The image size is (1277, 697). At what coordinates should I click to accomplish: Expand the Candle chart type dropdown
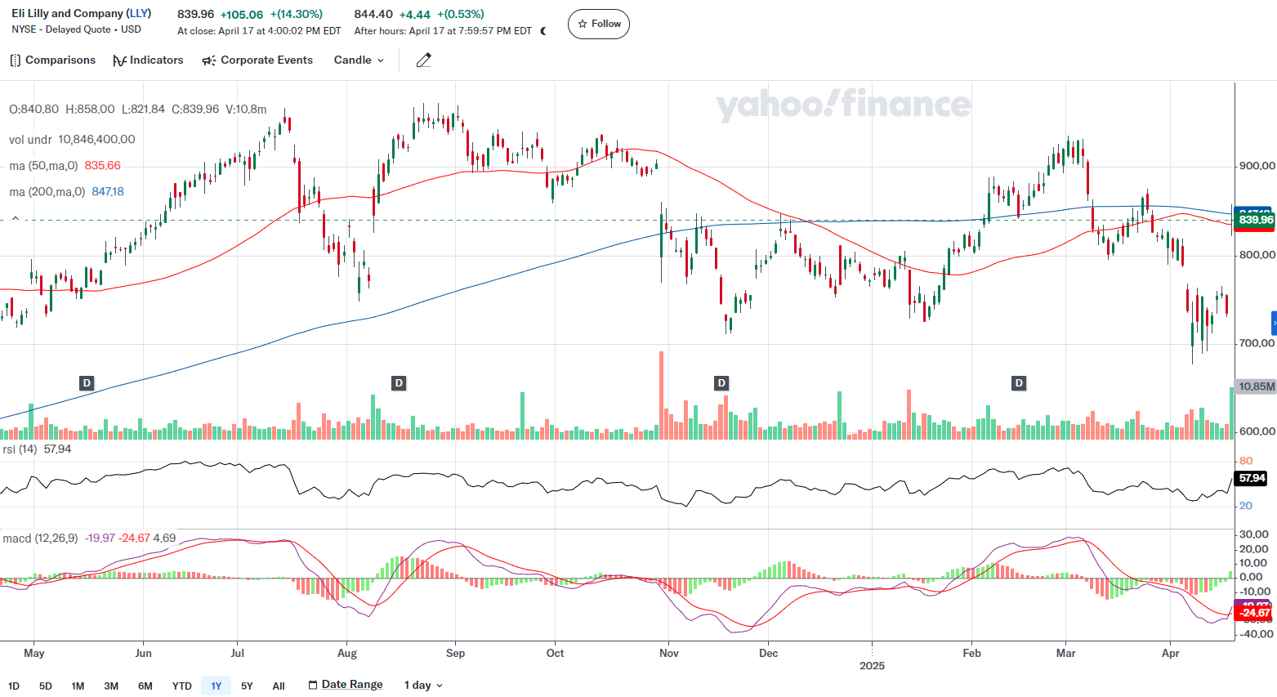(x=359, y=60)
